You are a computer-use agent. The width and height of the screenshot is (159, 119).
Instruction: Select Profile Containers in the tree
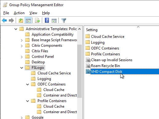point(52,101)
